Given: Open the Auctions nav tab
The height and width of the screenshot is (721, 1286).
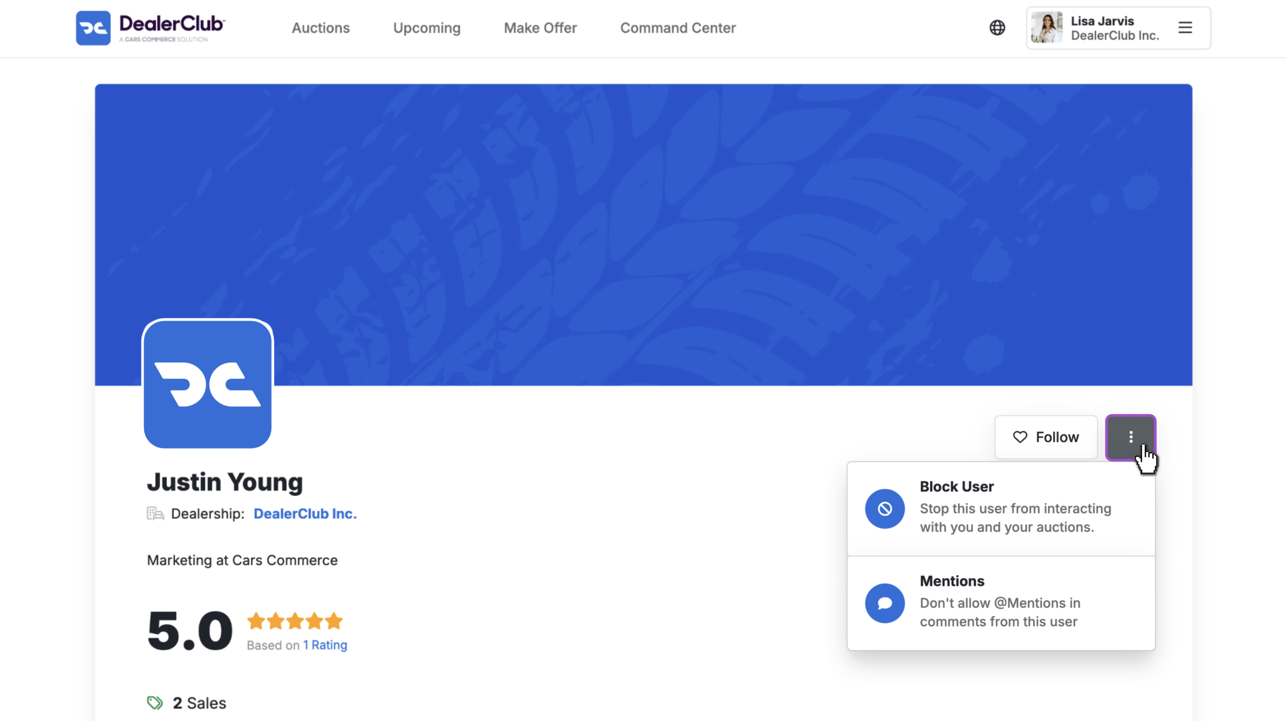Looking at the screenshot, I should (320, 28).
